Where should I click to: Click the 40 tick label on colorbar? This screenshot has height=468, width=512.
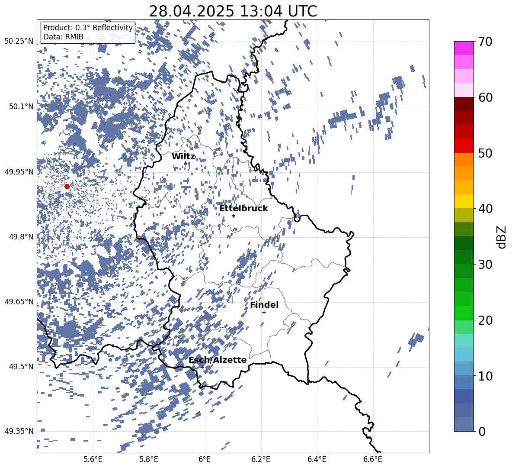tap(485, 209)
